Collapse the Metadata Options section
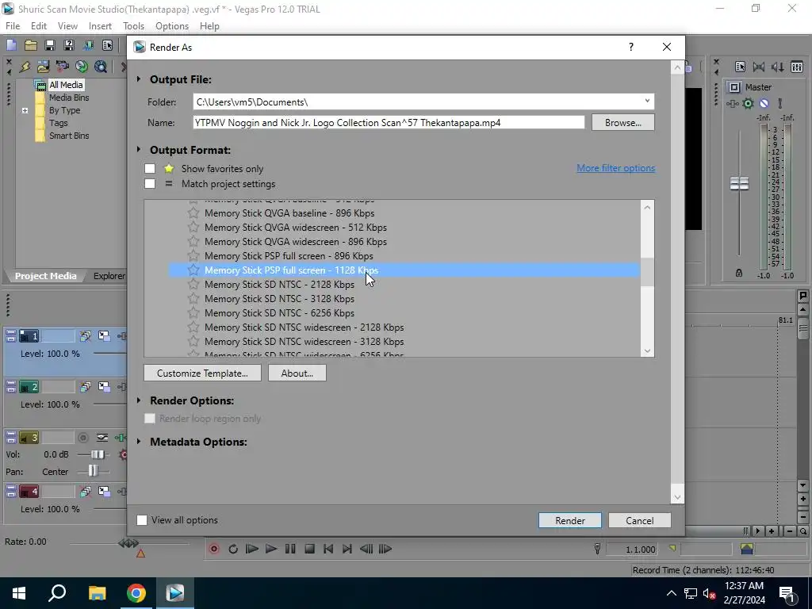 [x=139, y=442]
